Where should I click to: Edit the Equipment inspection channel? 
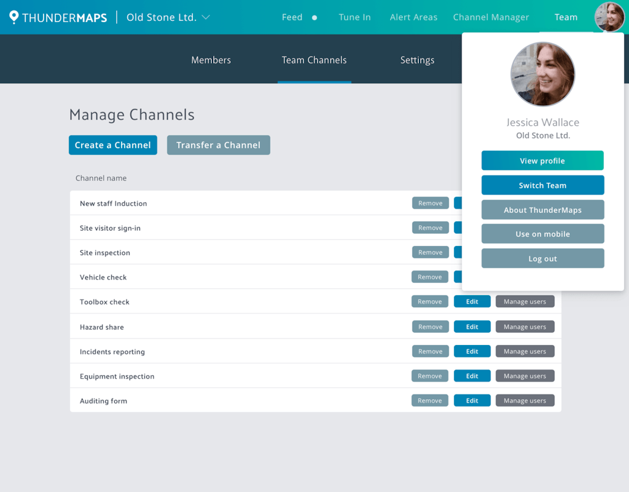[472, 376]
